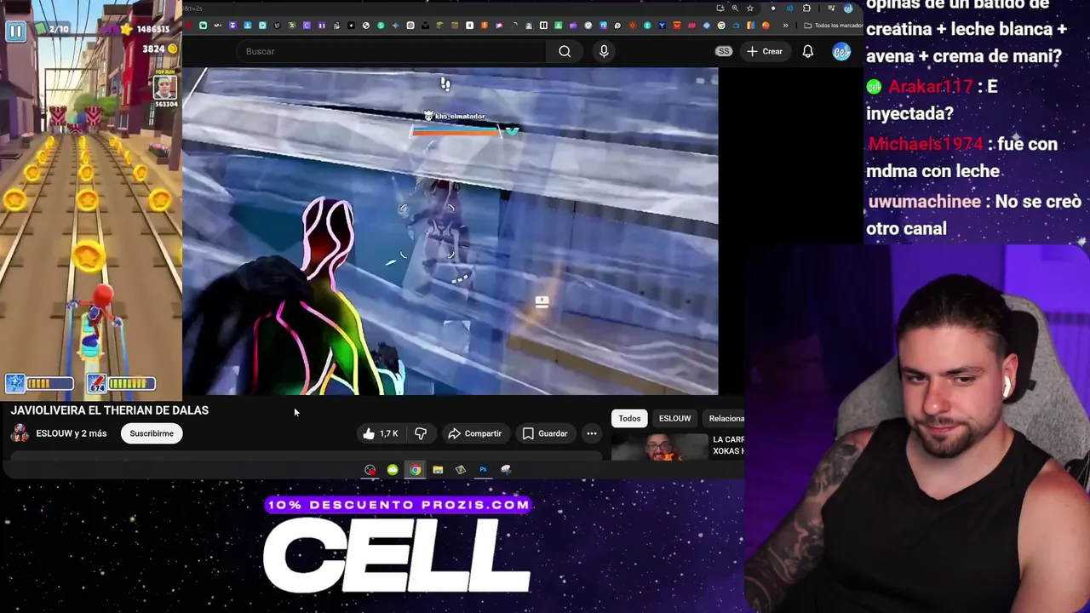
Task: Click the zoom magnifier icon in address bar
Action: (735, 9)
